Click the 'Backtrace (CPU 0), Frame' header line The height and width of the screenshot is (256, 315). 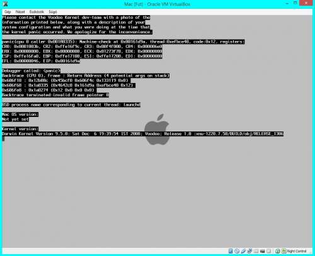(86, 75)
